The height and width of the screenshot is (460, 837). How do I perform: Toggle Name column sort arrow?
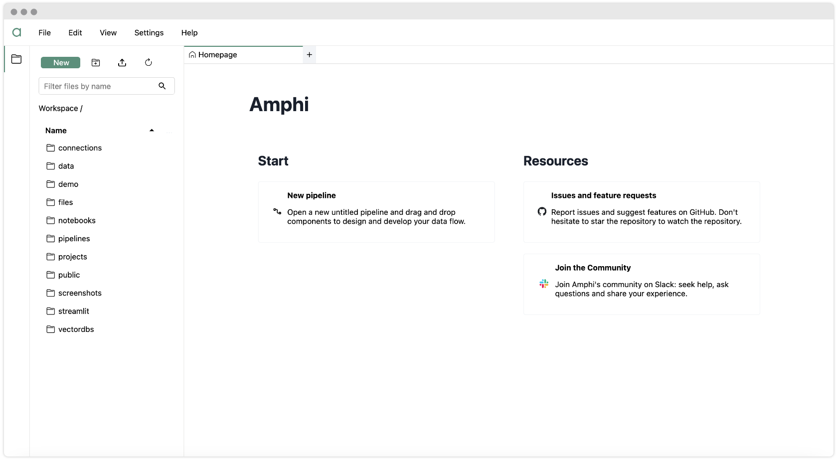coord(152,131)
